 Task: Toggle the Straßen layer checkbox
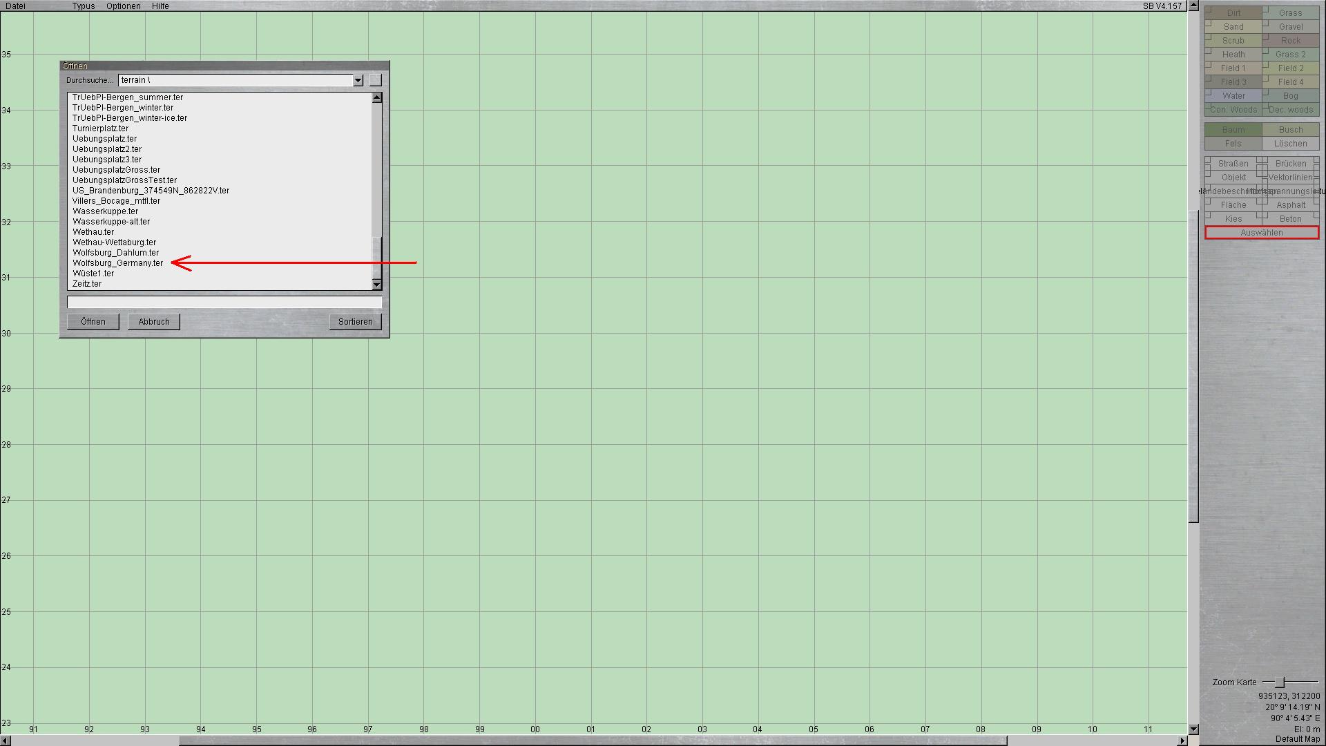(1209, 160)
